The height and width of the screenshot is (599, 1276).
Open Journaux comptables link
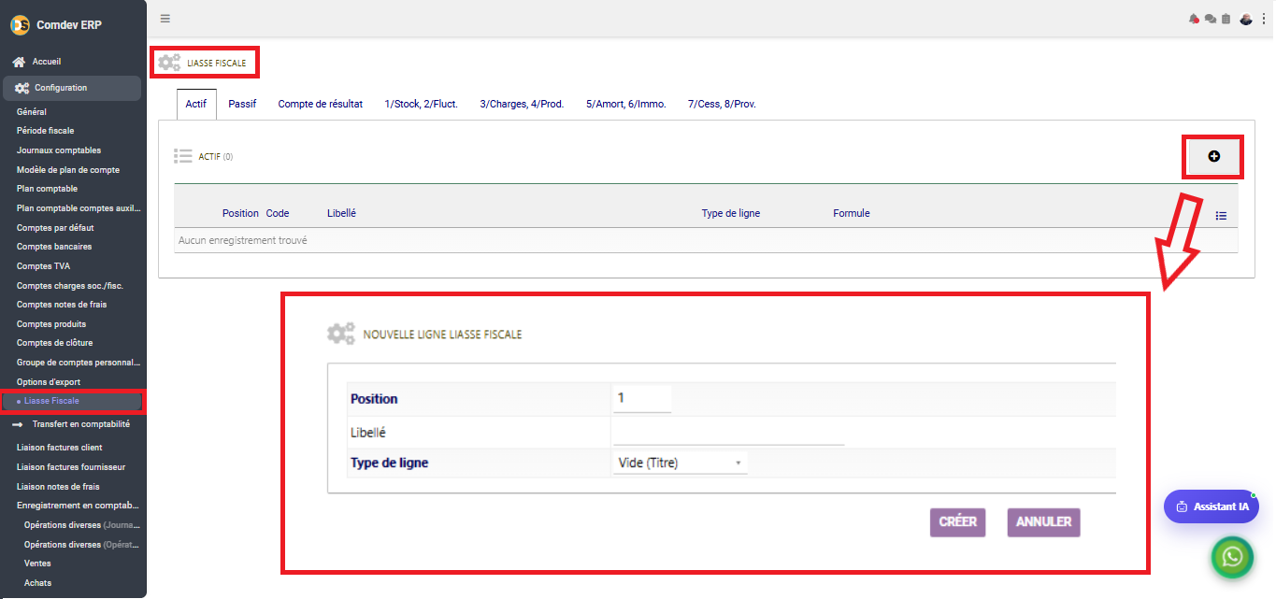coord(59,150)
